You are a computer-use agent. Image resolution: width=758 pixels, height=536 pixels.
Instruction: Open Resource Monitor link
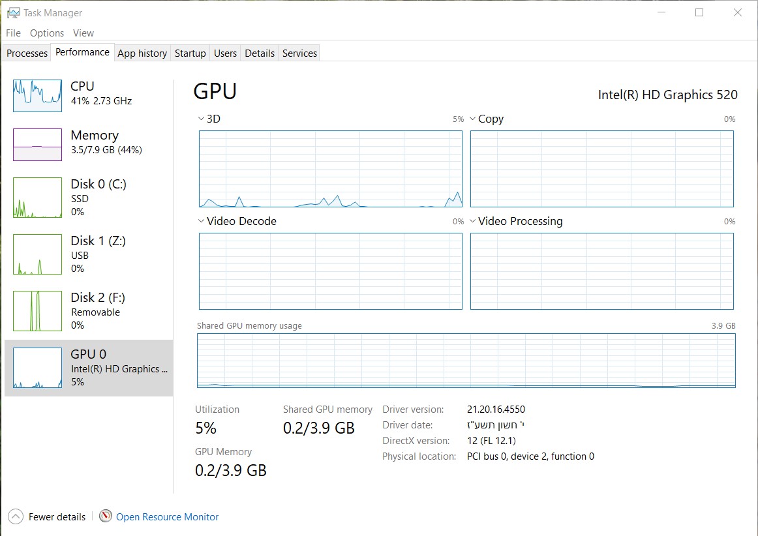tap(167, 516)
